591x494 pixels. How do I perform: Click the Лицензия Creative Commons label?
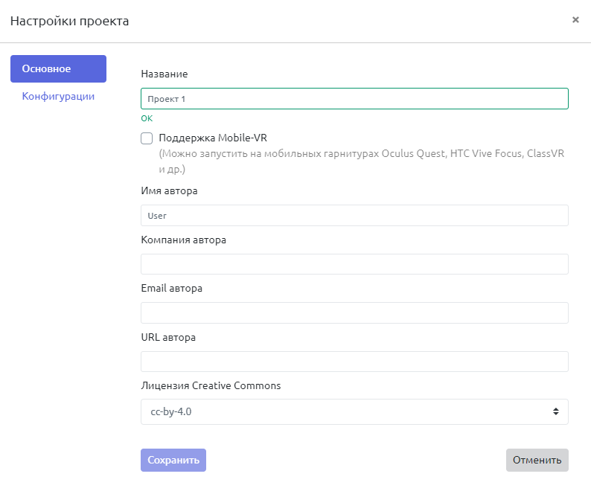click(x=211, y=386)
